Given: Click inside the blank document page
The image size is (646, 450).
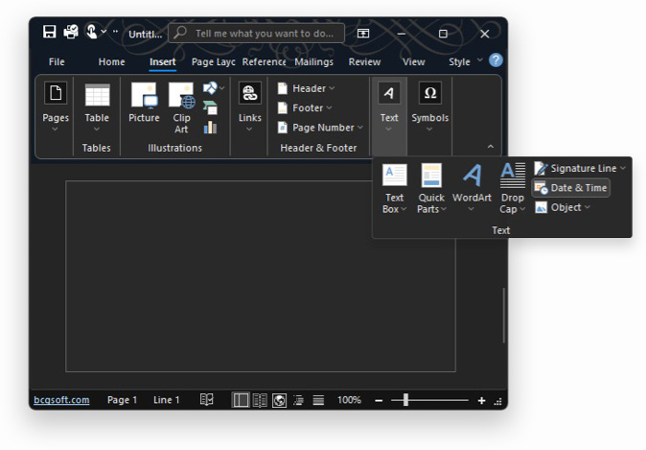Looking at the screenshot, I should click(261, 276).
